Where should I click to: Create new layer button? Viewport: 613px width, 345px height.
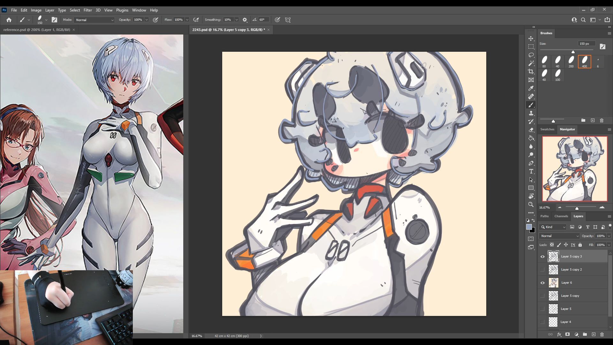coord(594,334)
